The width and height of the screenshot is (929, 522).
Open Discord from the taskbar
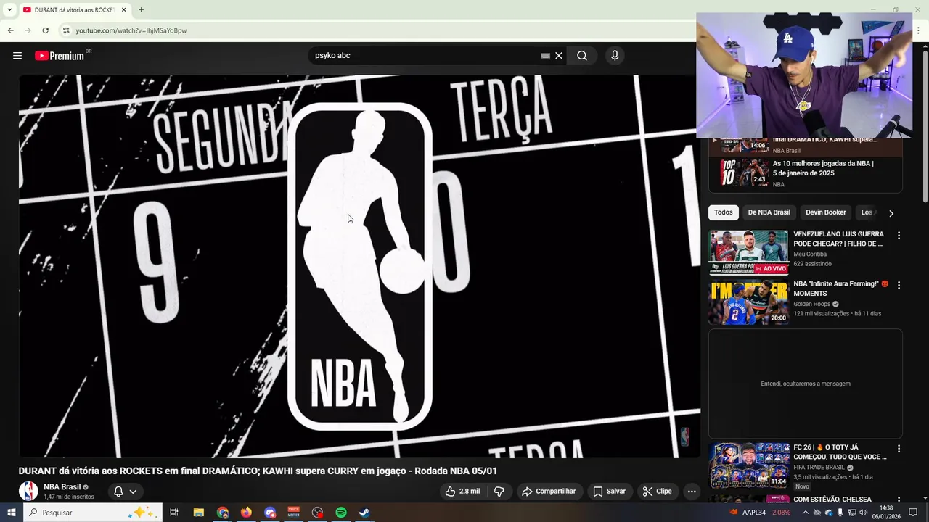click(270, 513)
